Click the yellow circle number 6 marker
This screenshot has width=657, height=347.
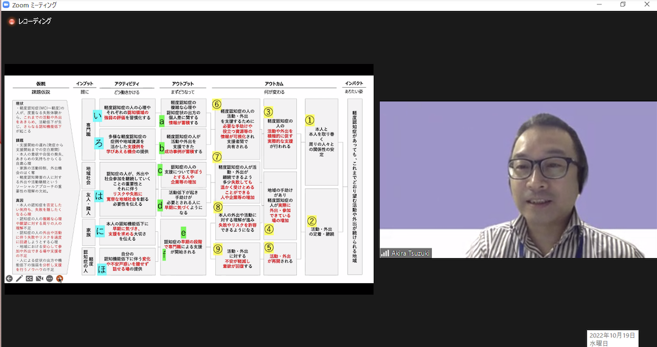tap(216, 103)
